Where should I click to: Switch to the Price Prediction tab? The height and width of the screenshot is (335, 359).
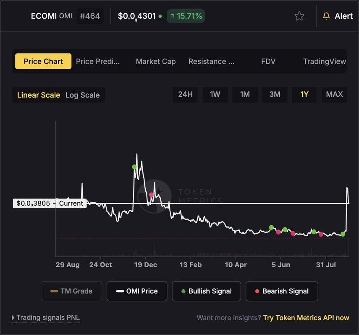pos(98,61)
